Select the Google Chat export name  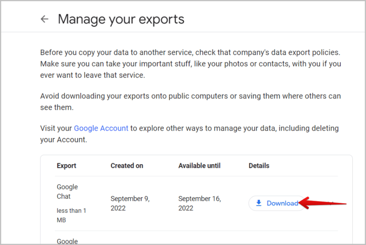tap(67, 191)
